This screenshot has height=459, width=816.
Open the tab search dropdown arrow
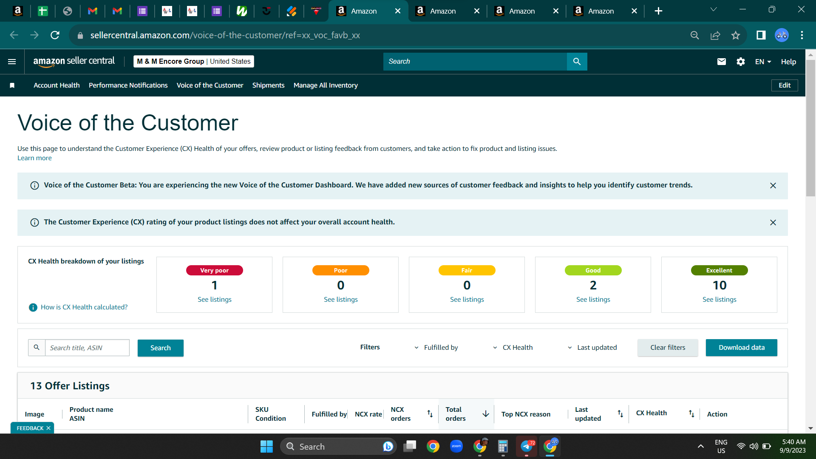pos(714,9)
